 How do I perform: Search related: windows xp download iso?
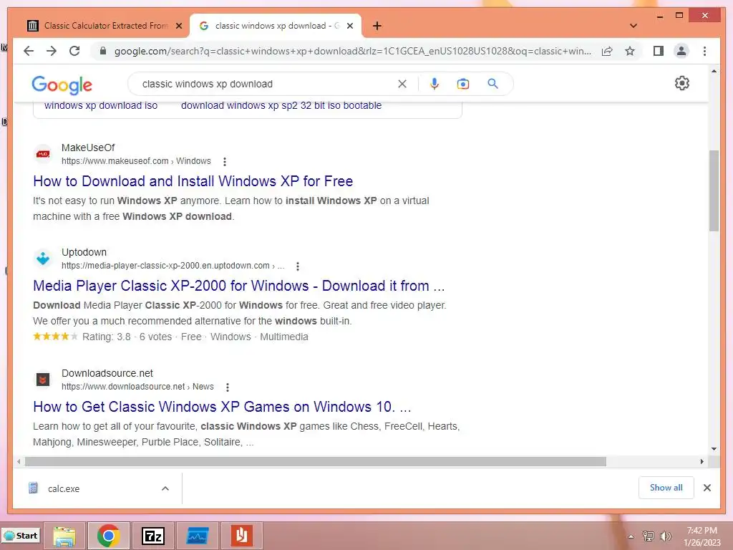pyautogui.click(x=101, y=106)
